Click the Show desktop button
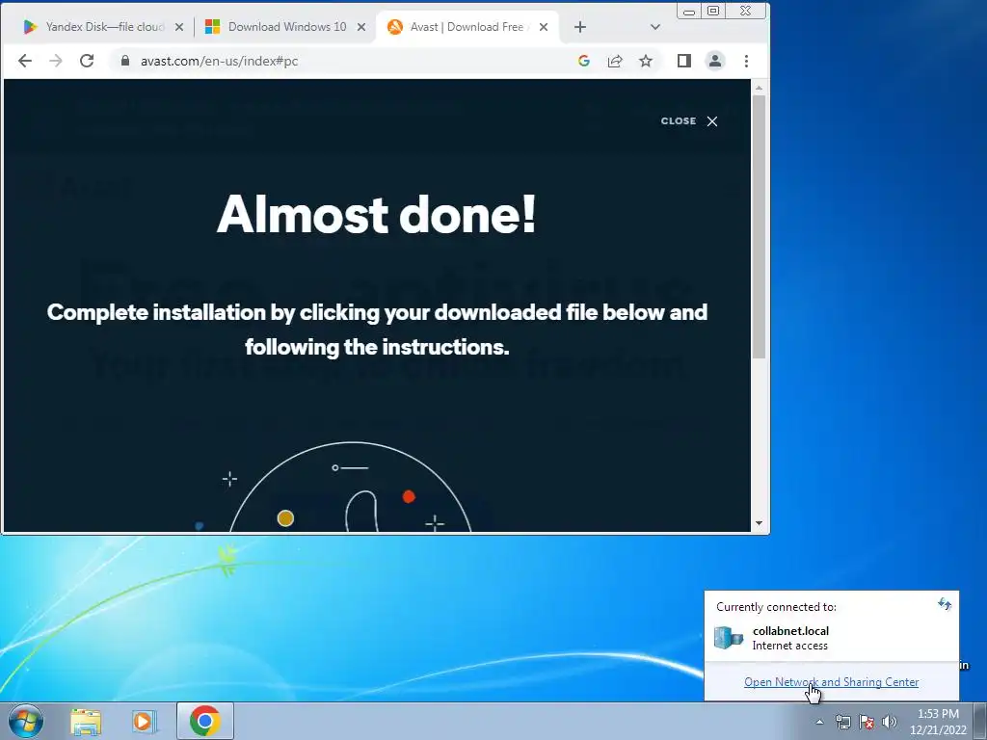This screenshot has height=740, width=987. 980,721
